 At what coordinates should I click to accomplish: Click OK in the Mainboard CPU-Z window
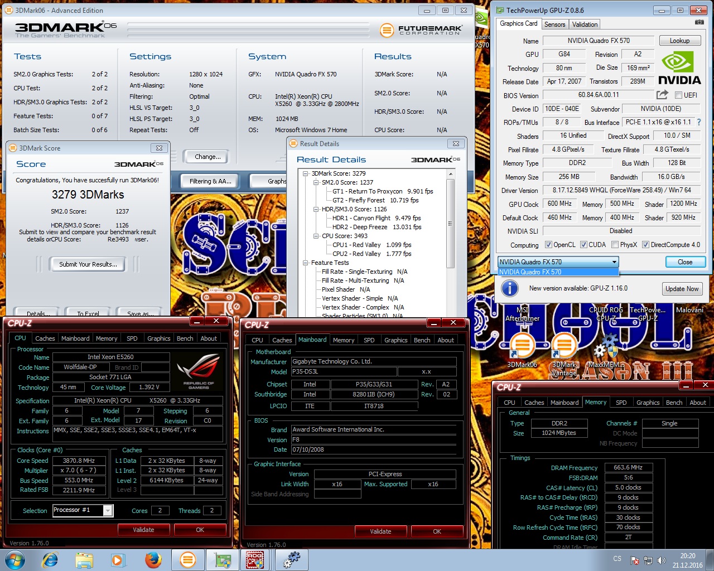(437, 531)
